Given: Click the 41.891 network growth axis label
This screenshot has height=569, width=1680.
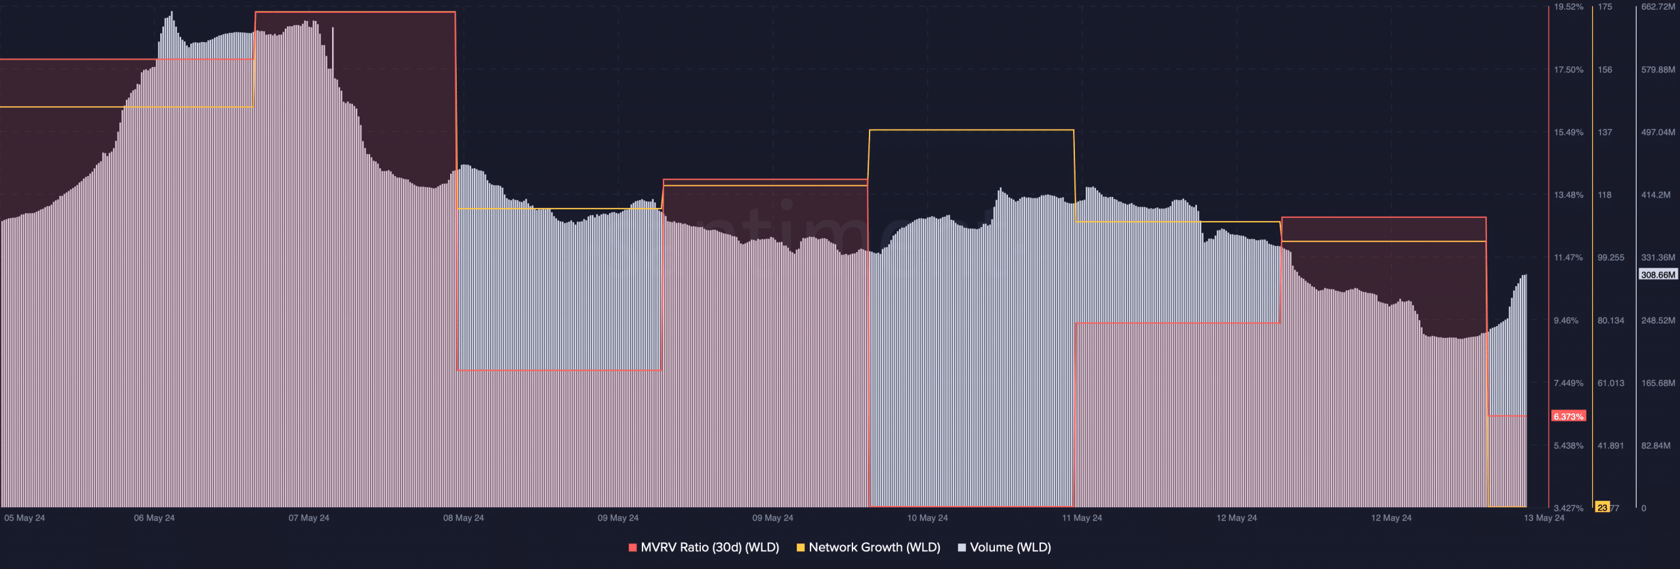Looking at the screenshot, I should (1611, 446).
